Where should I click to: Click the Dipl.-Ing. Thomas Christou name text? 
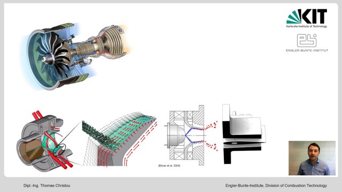[47, 186]
